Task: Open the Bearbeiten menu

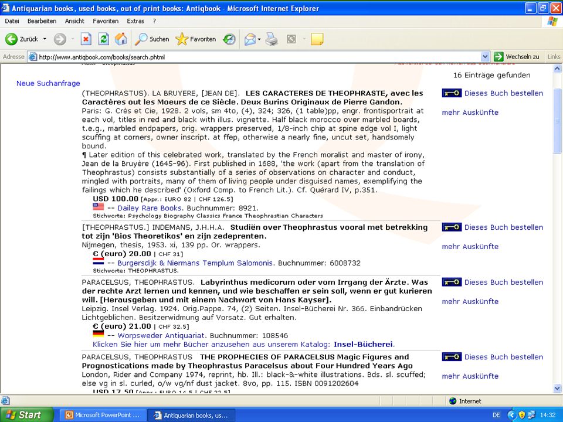Action: coord(42,21)
